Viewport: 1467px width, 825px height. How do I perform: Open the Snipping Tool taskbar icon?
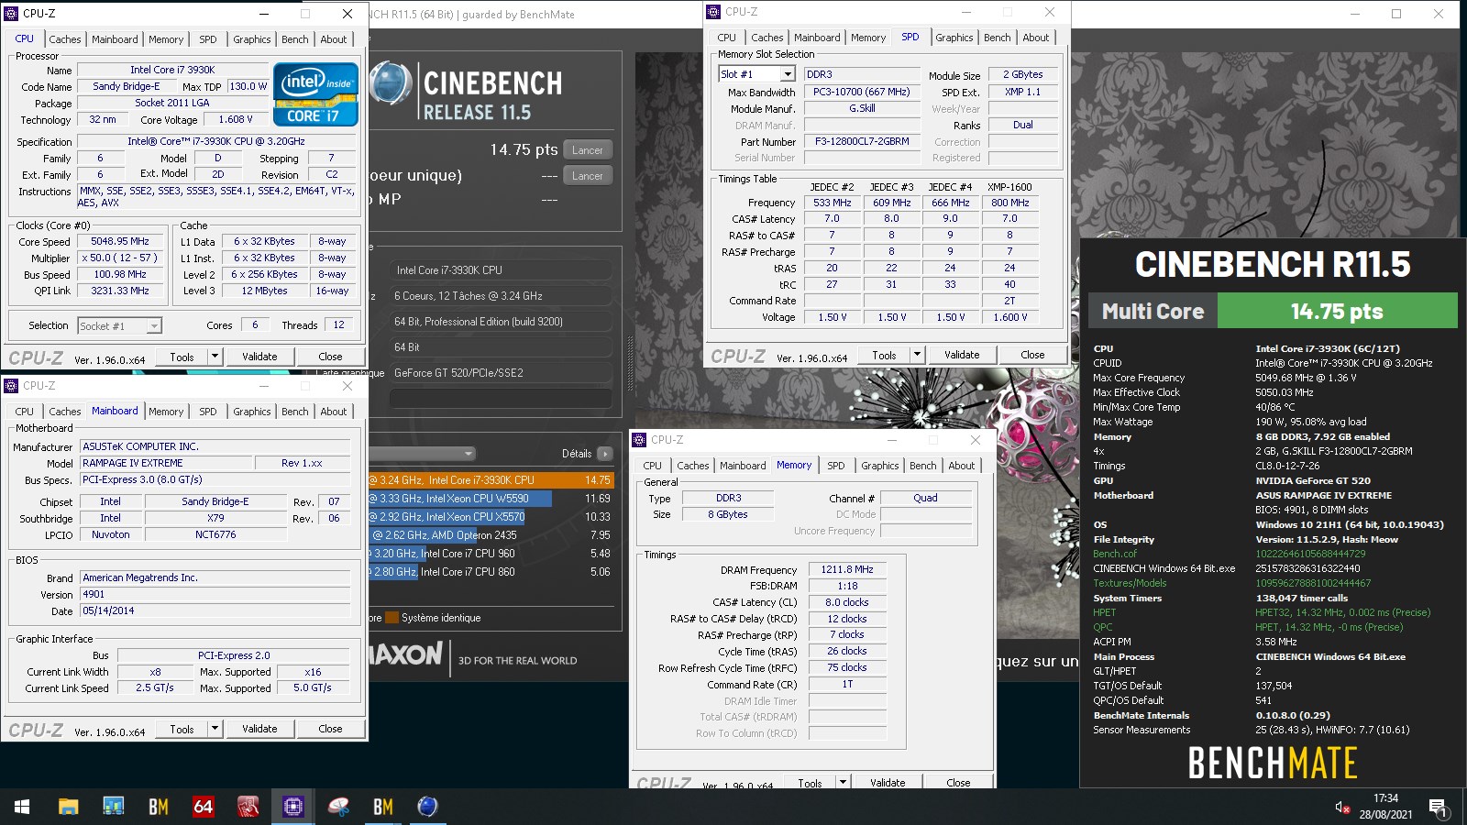tap(338, 807)
